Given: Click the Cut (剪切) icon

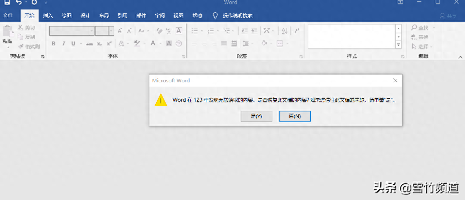Looking at the screenshot, I should coord(20,27).
